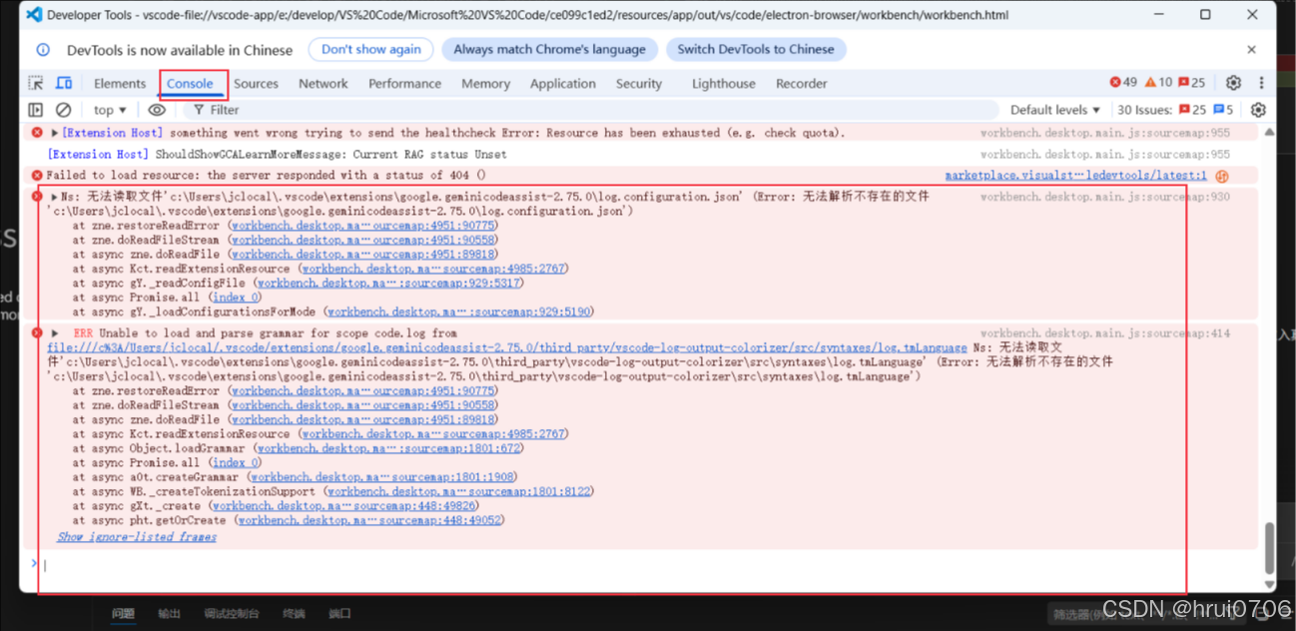Click the Don't show again button
The height and width of the screenshot is (631, 1296).
pos(371,49)
